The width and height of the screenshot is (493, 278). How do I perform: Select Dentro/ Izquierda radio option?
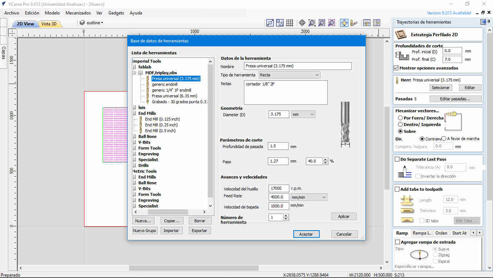pos(400,125)
